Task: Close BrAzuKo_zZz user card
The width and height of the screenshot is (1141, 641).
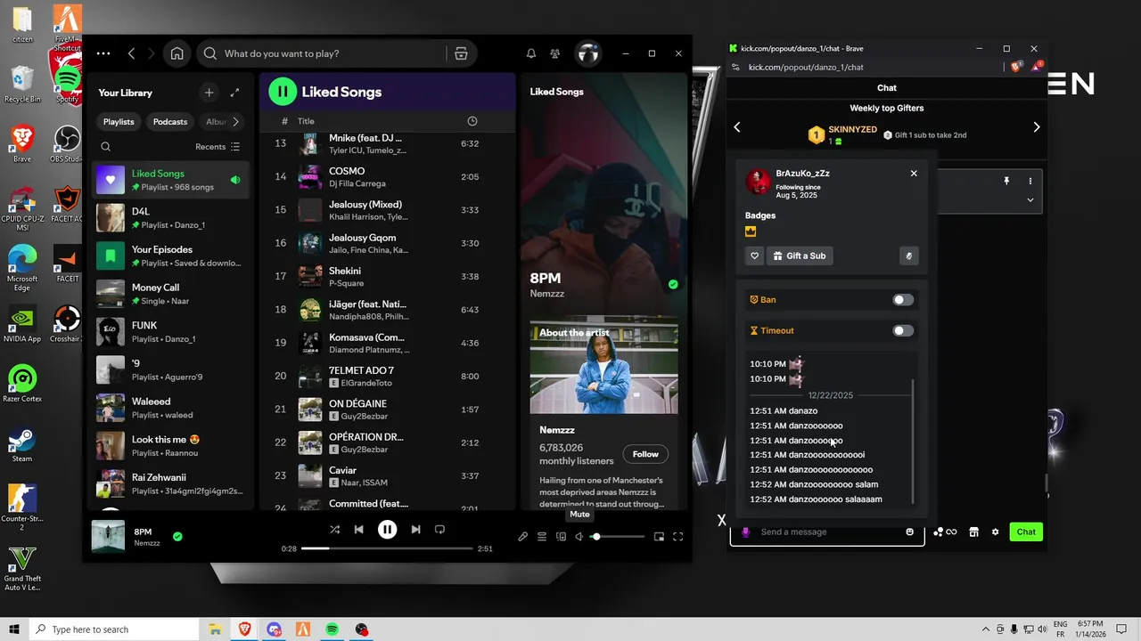Action: (x=914, y=174)
